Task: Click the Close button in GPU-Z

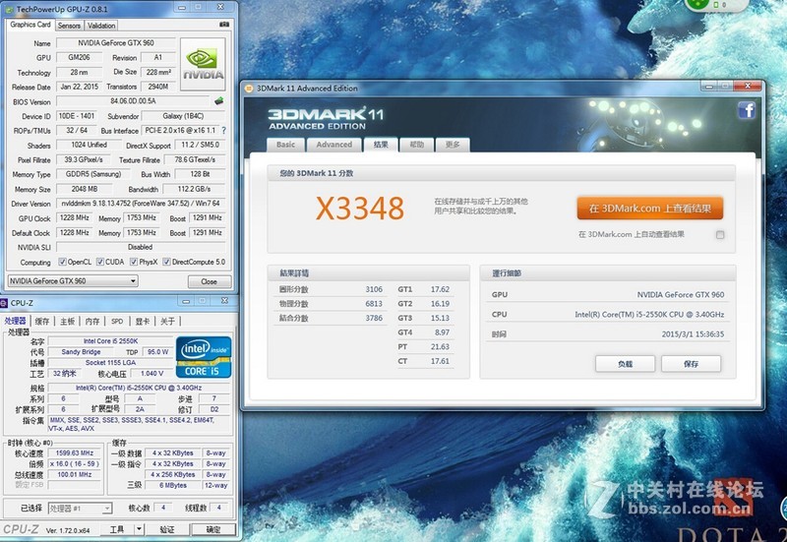Action: coord(210,281)
